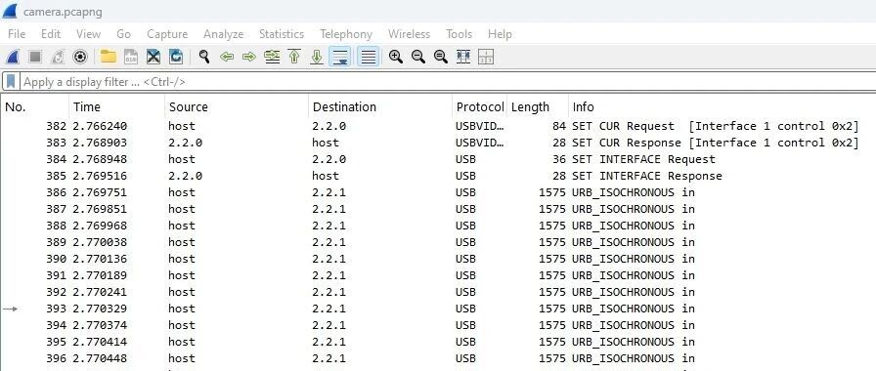Screen dimensions: 876x371
Task: Open the Analyze menu
Action: 224,34
